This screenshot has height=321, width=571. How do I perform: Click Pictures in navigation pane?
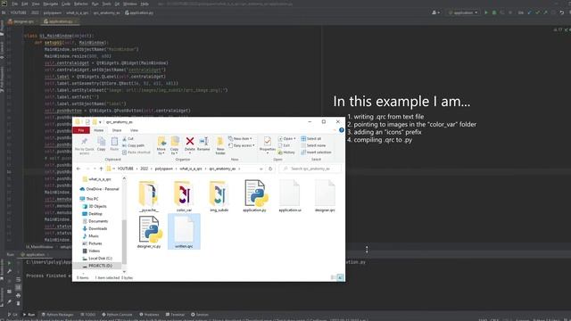pyautogui.click(x=92, y=243)
